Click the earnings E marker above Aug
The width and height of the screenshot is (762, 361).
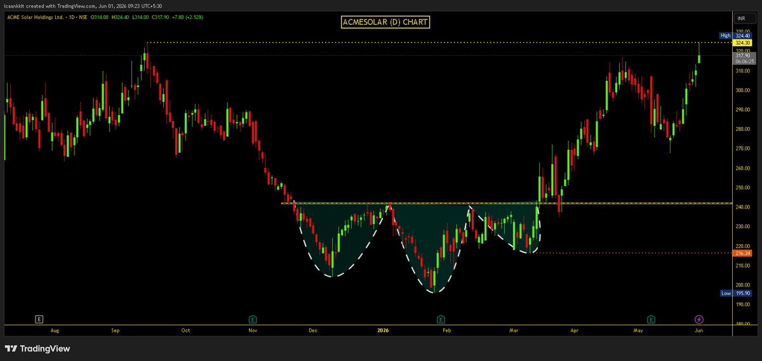pyautogui.click(x=39, y=318)
